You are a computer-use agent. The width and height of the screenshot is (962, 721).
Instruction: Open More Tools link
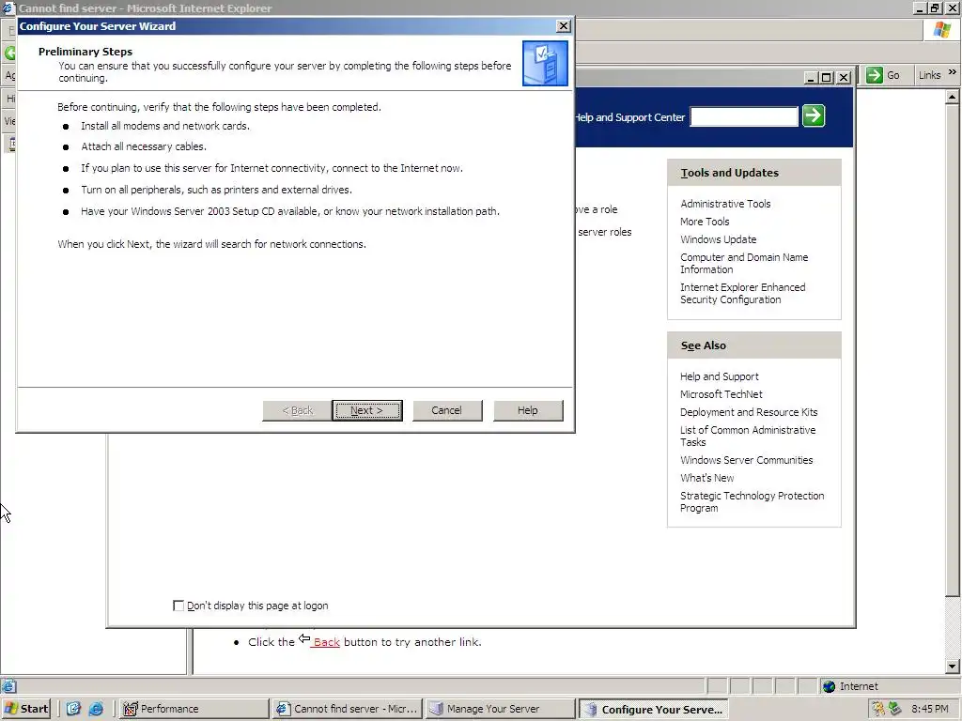point(705,222)
